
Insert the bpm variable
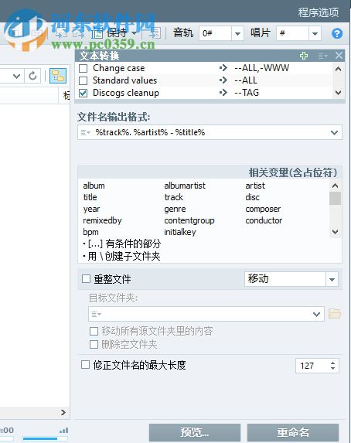click(x=90, y=232)
